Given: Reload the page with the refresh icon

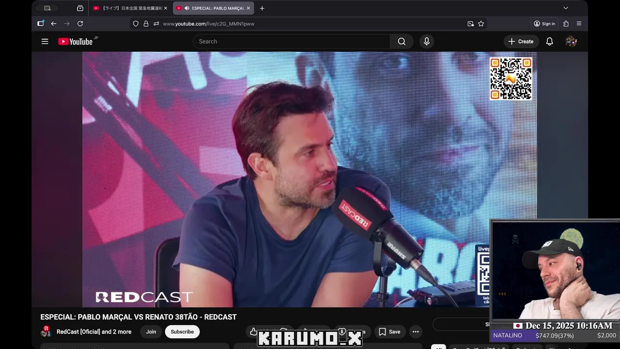Looking at the screenshot, I should coord(80,23).
